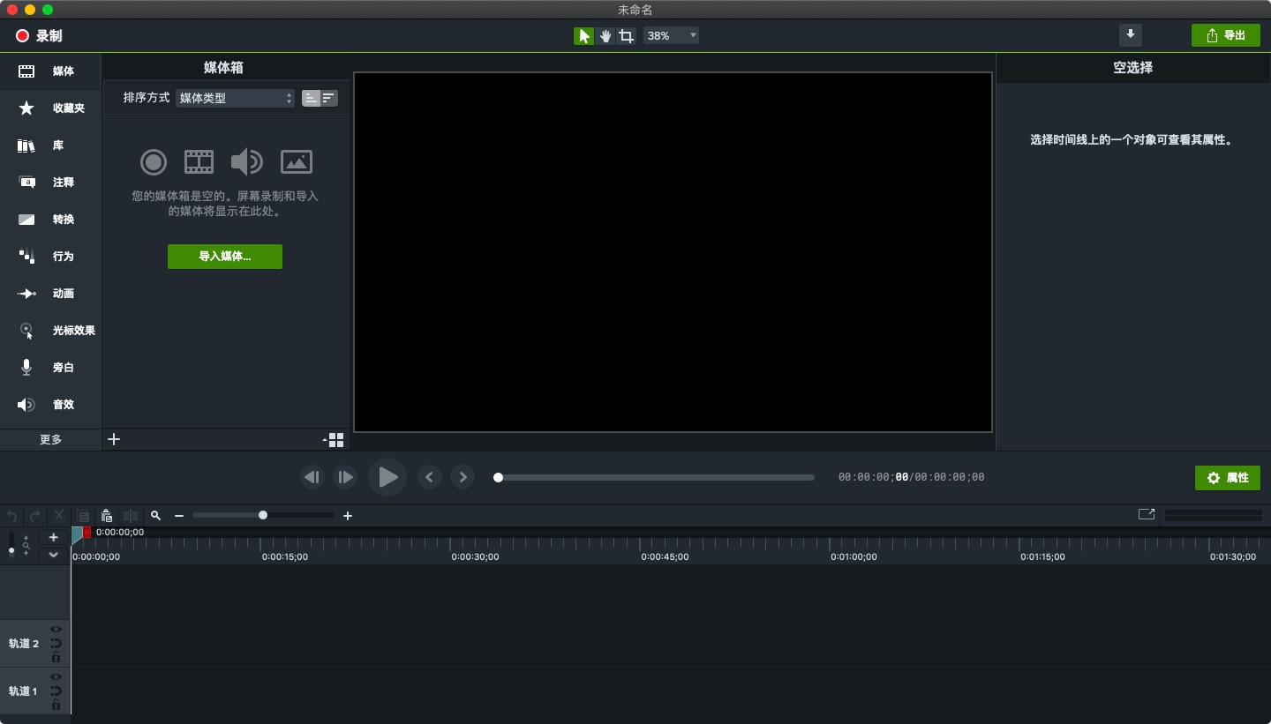Click the green 导出 export button
The image size is (1271, 724).
(x=1225, y=35)
